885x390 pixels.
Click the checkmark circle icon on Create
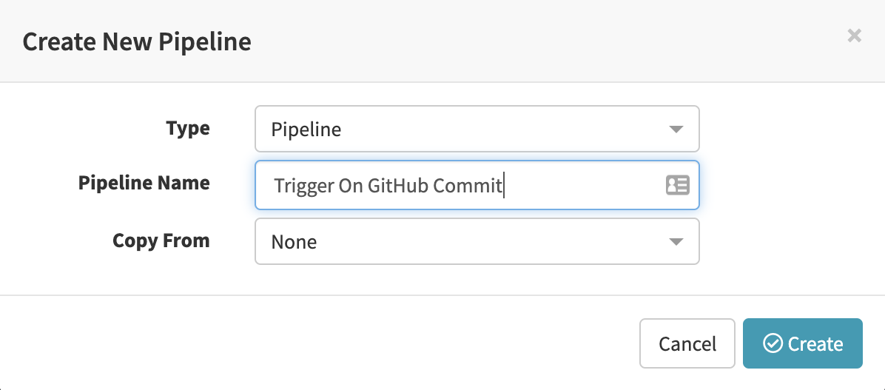tap(773, 343)
